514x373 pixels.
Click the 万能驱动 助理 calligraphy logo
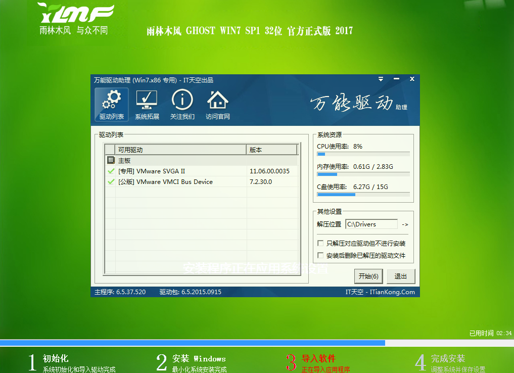(359, 103)
